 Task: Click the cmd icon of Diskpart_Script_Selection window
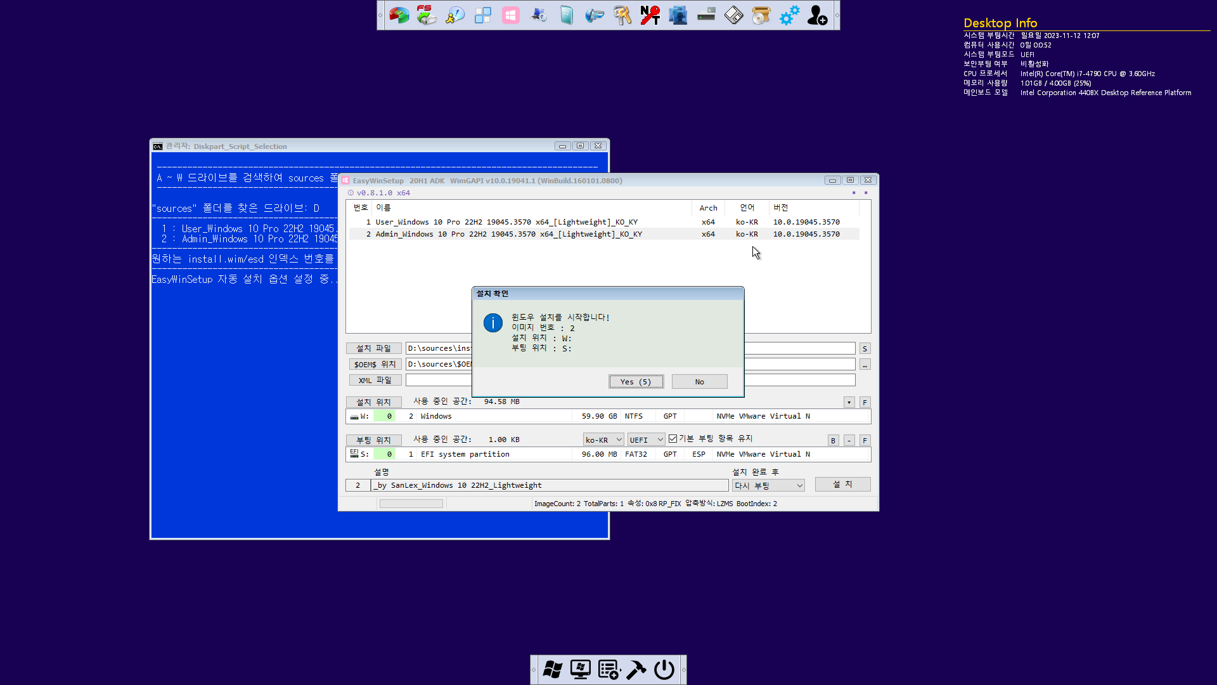158,147
